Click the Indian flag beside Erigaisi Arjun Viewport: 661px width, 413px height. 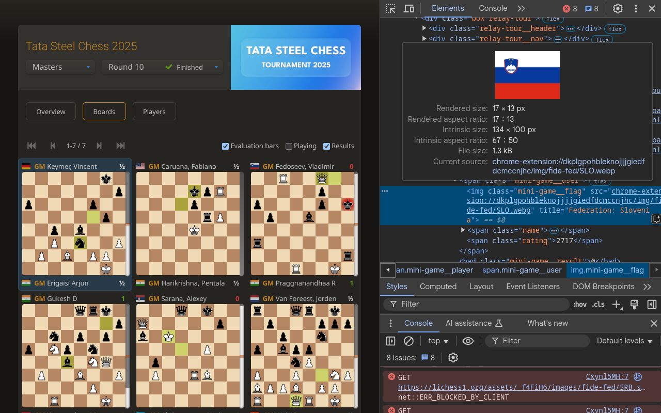pyautogui.click(x=26, y=283)
